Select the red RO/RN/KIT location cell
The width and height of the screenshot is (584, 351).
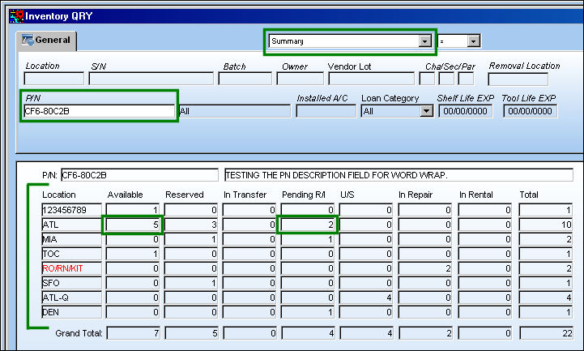tap(72, 268)
